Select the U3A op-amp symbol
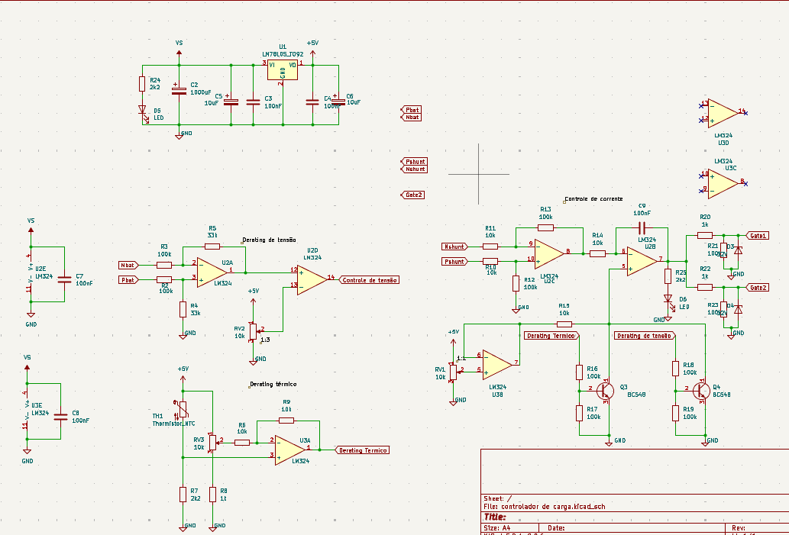 (x=290, y=450)
